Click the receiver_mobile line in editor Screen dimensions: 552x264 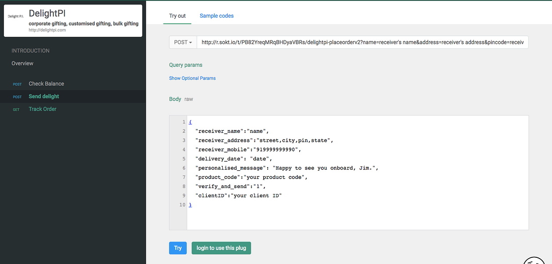point(248,150)
